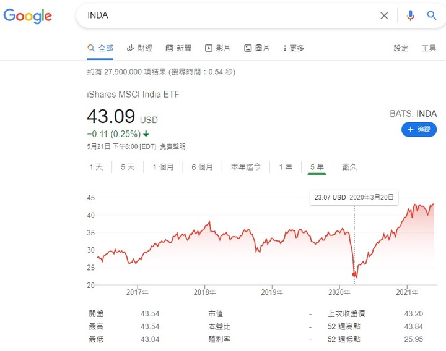This screenshot has width=446, height=351.
Task: Switch chart to 1 天 range
Action: pos(96,167)
